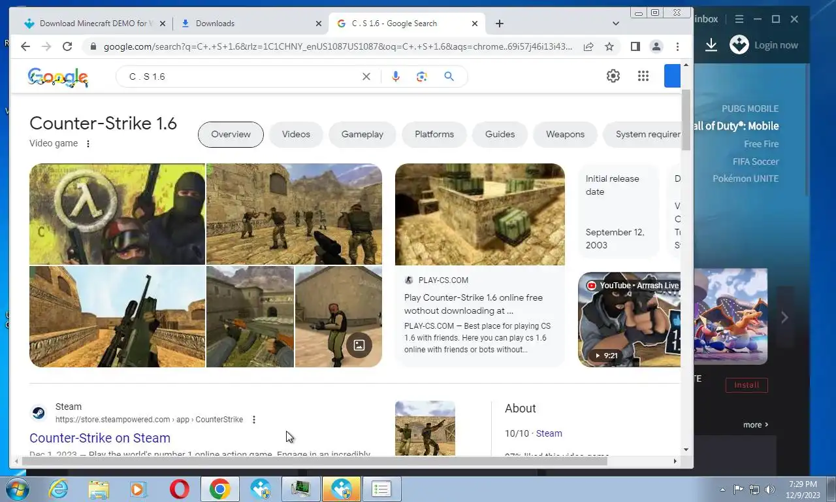The width and height of the screenshot is (836, 502).
Task: Open the PLAY-CS.COM crate image
Action: click(480, 214)
